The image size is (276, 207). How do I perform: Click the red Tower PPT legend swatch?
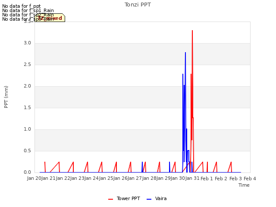click(x=110, y=199)
